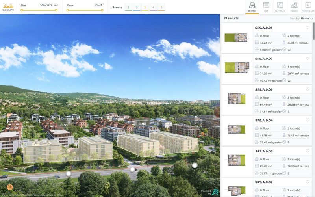Viewport: 315px width, 197px height.
Task: Click building marker labeled 53
Action: 64,125
